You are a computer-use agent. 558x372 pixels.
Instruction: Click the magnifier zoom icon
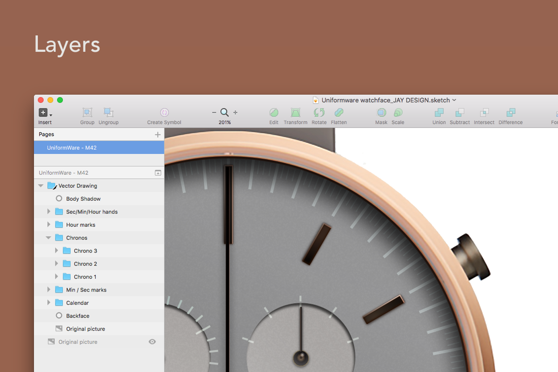coord(225,113)
